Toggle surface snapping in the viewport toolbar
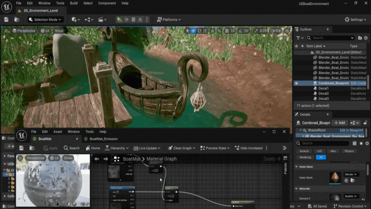The width and height of the screenshot is (371, 209). [219, 31]
